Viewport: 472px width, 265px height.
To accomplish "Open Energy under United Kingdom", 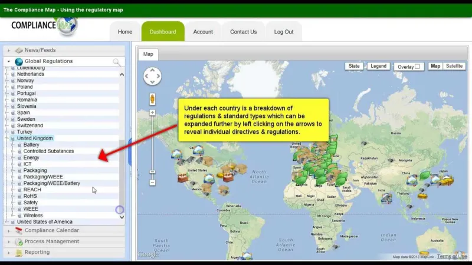I will [x=31, y=157].
